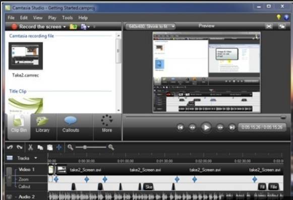
Task: Click the Paste clipboard icon
Action: [50, 147]
